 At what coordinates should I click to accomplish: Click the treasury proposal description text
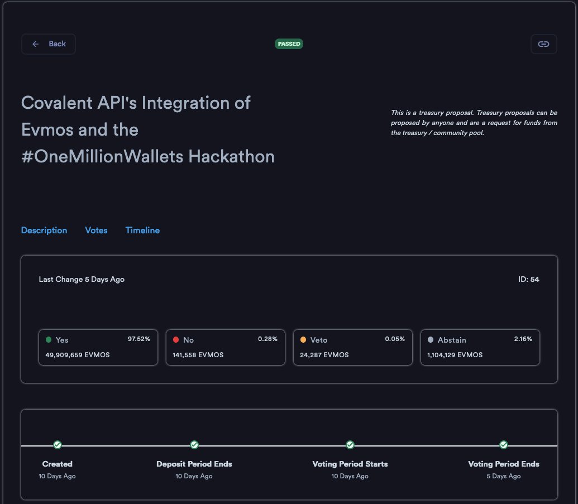(x=474, y=123)
